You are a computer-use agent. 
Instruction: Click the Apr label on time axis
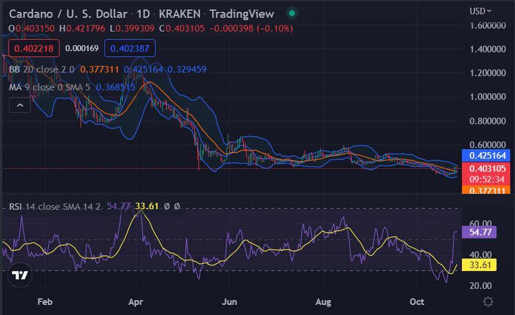click(x=136, y=301)
